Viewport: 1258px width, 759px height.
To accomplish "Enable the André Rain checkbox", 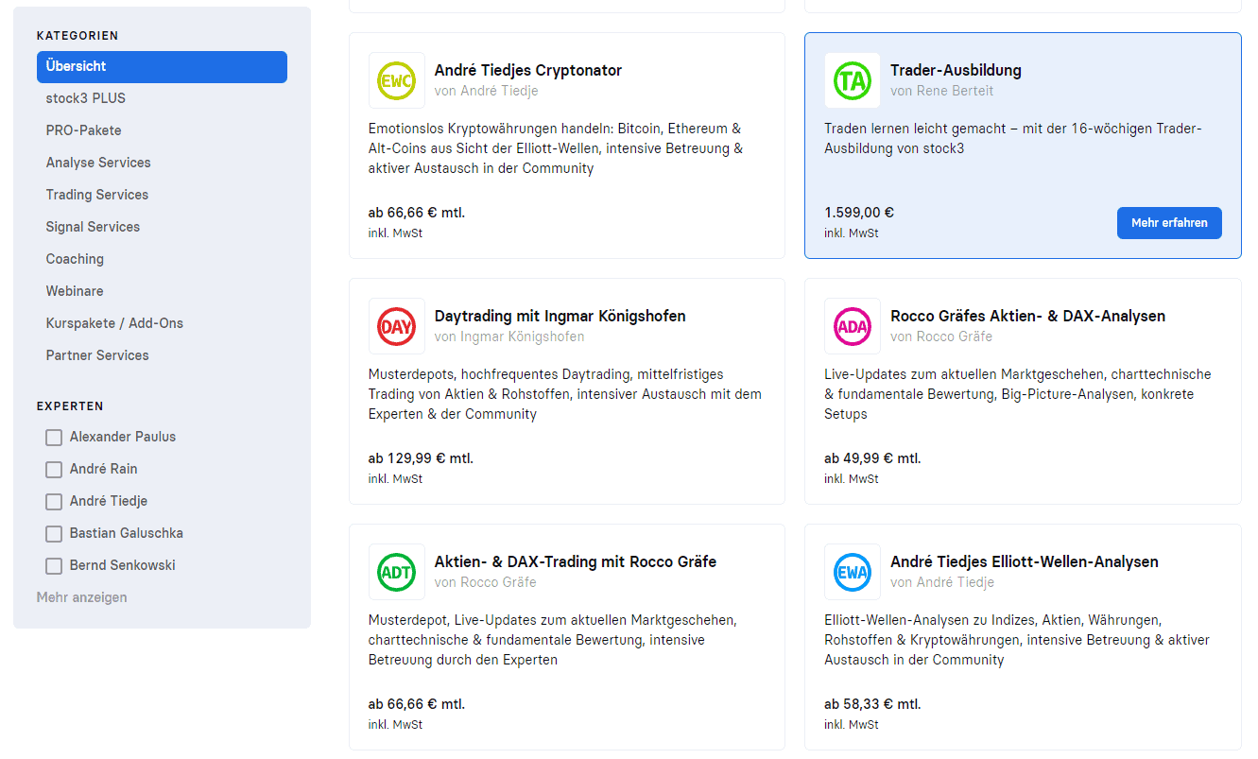I will [x=54, y=470].
